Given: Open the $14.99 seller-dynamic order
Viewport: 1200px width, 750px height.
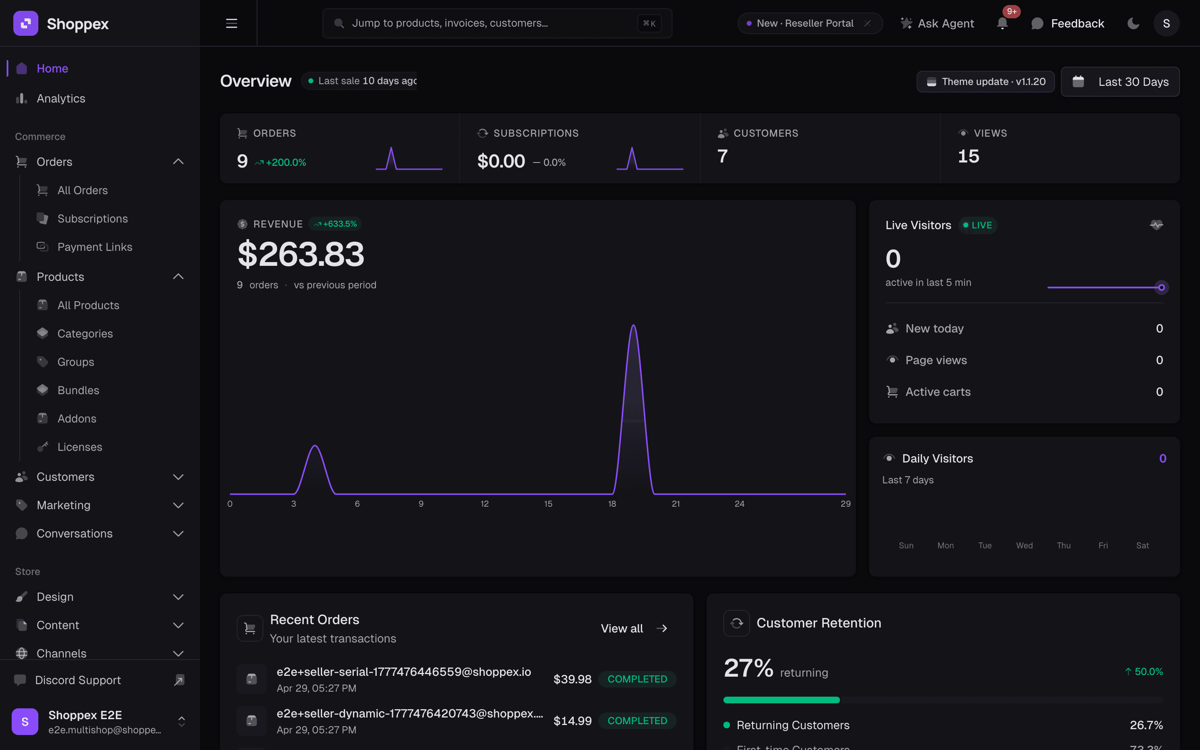Looking at the screenshot, I should point(456,721).
